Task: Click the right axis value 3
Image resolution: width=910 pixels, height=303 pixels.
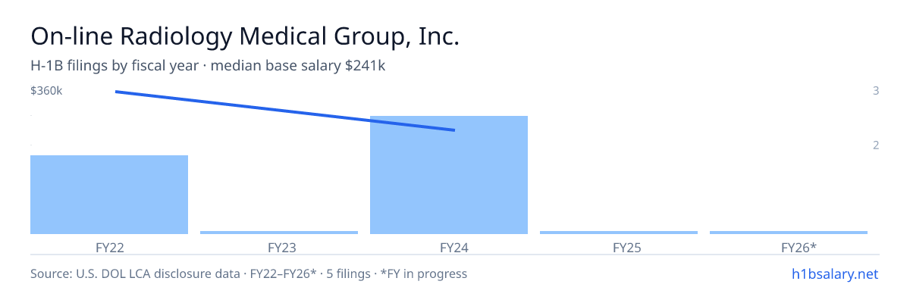Action: pyautogui.click(x=876, y=91)
